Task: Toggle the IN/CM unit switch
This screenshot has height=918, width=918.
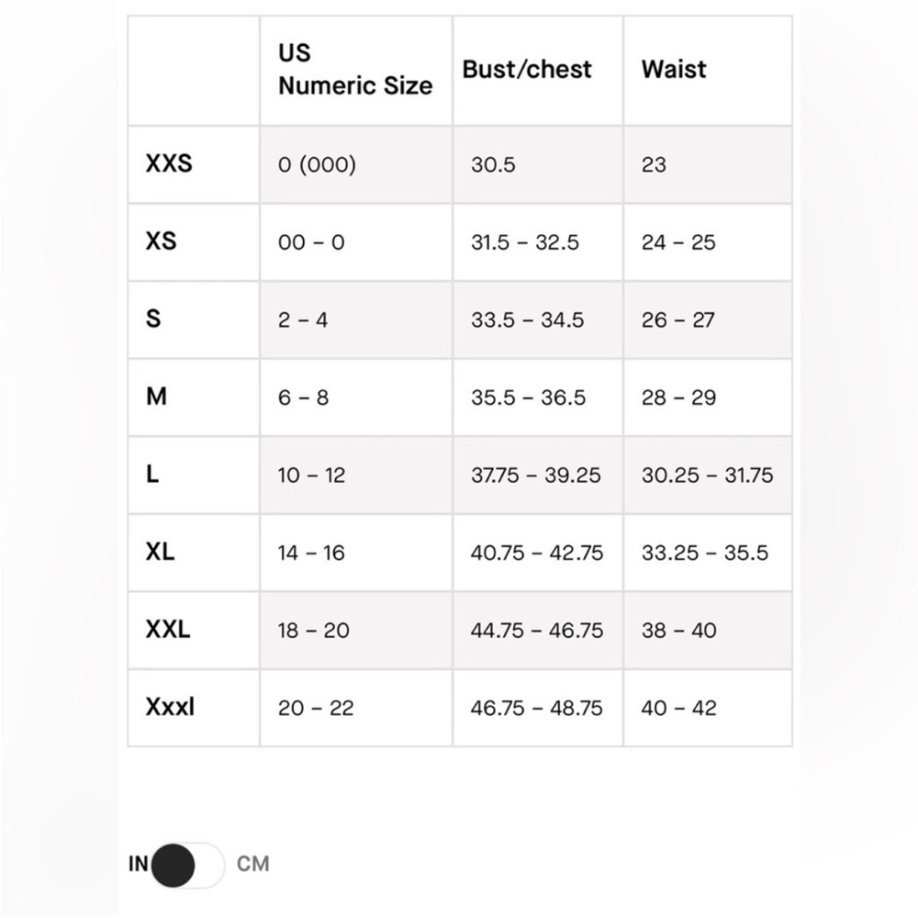Action: coord(187,865)
